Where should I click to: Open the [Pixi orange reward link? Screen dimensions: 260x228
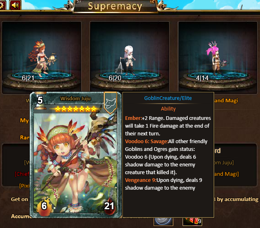coord(24,186)
